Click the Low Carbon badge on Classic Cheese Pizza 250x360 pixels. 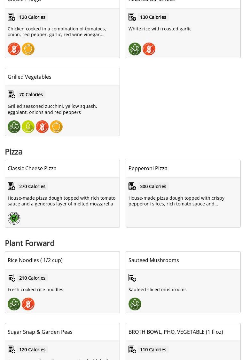14,218
